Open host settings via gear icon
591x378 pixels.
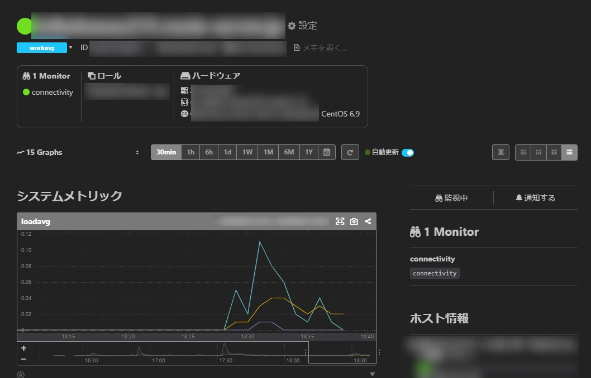pyautogui.click(x=302, y=26)
